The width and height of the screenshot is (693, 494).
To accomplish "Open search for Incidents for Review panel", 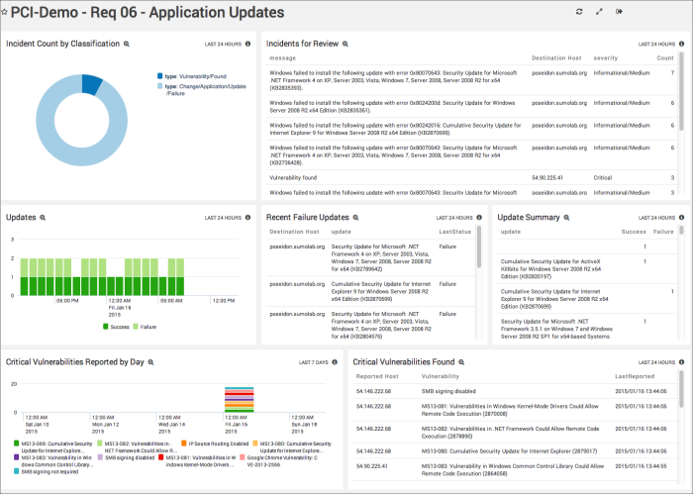I will [x=345, y=45].
